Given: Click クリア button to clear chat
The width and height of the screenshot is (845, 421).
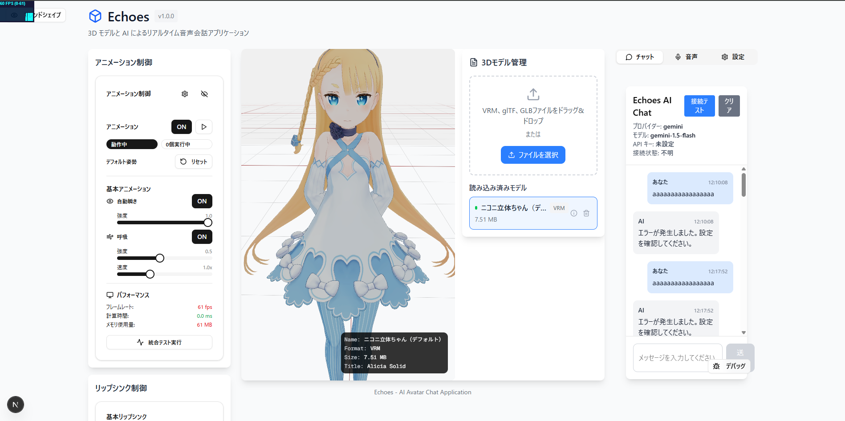Looking at the screenshot, I should tap(729, 106).
